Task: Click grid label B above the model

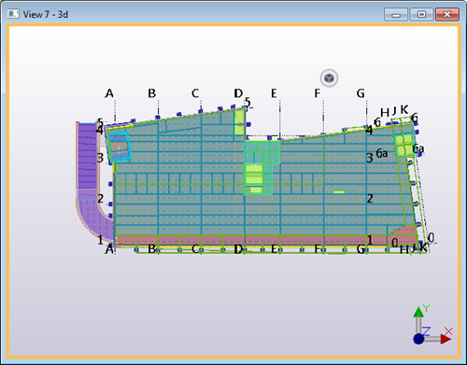Action: pyautogui.click(x=151, y=93)
